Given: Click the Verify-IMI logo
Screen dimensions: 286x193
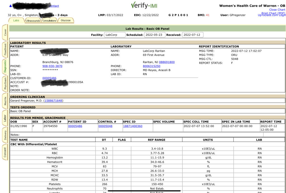Looking at the screenshot, I should [x=144, y=6].
